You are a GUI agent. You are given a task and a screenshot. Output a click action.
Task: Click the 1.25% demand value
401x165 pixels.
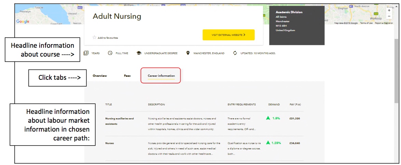pyautogui.click(x=277, y=143)
